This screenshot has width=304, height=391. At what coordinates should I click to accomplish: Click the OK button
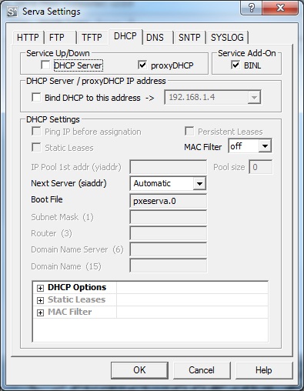point(139,370)
